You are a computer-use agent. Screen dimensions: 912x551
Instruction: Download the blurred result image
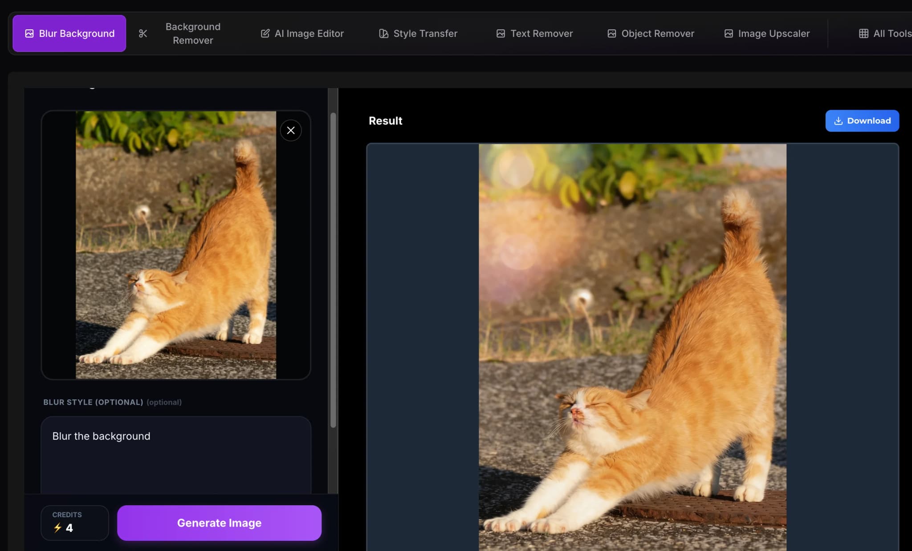(x=862, y=121)
